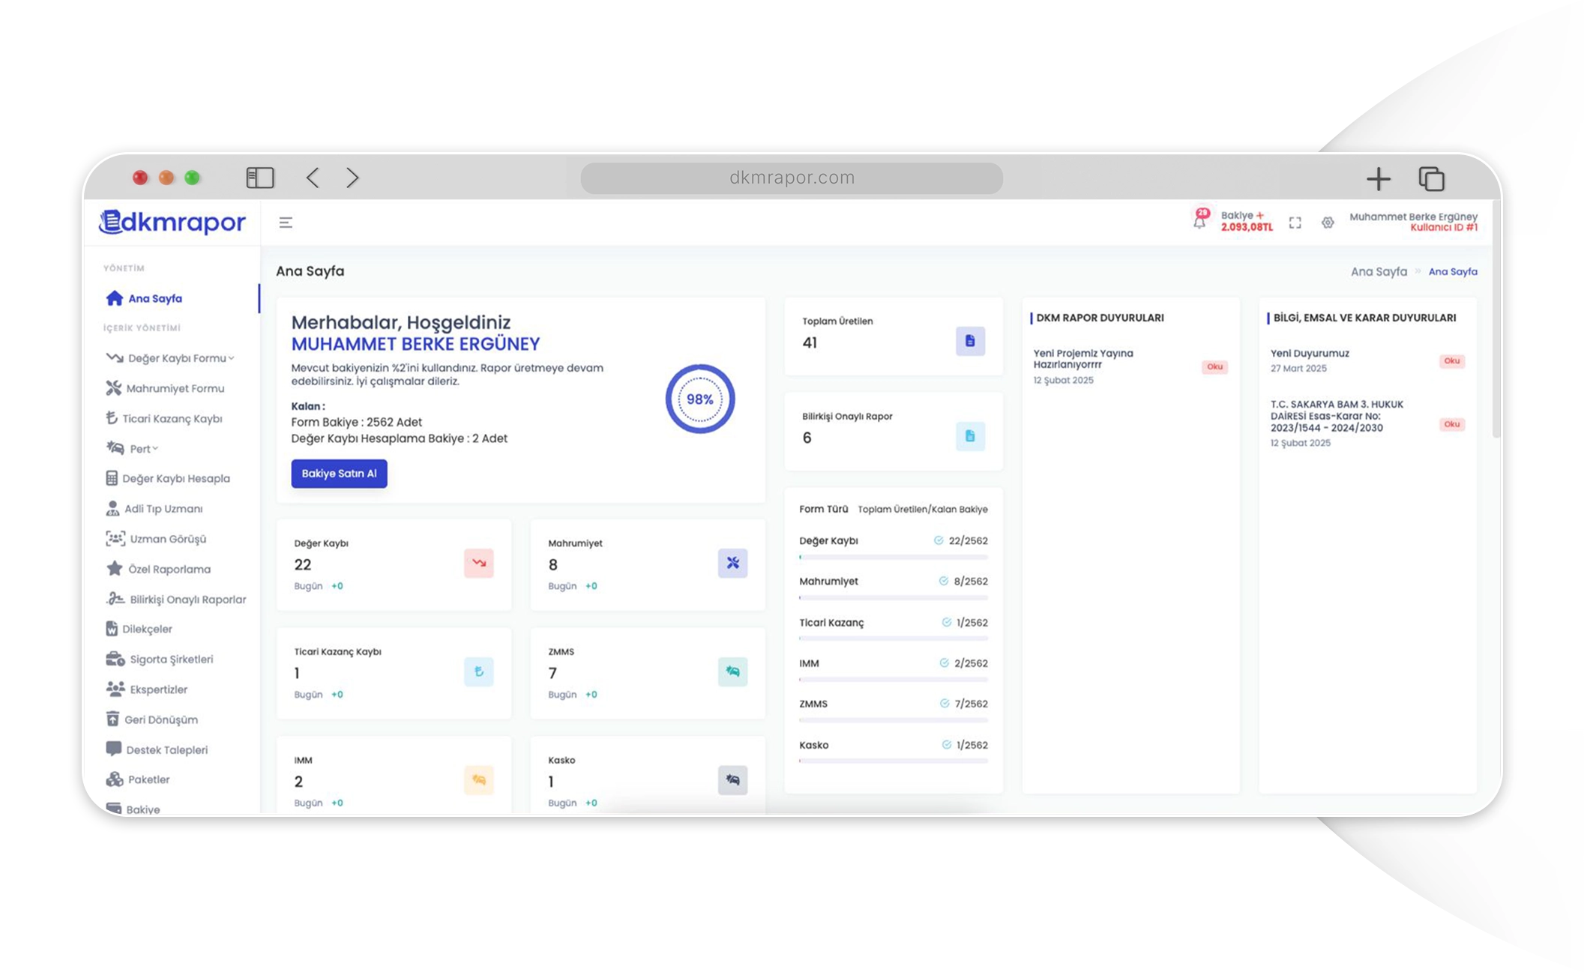
Task: Open Destek Talepleri in sidebar
Action: click(157, 749)
